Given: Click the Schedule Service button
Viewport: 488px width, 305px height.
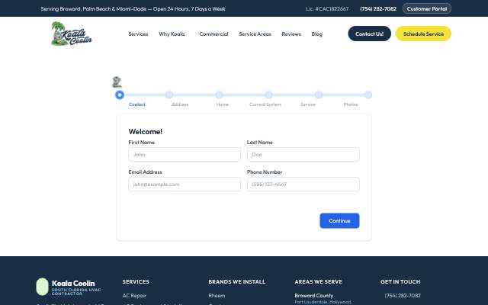Looking at the screenshot, I should (x=424, y=34).
